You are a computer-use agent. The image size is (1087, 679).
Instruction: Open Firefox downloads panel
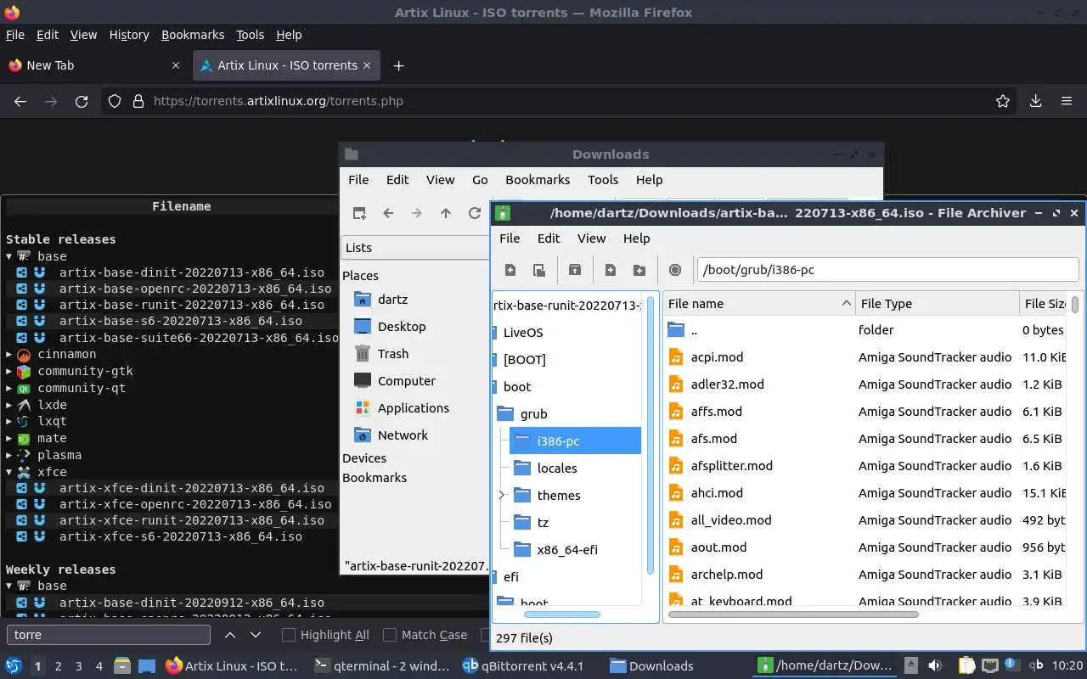pos(1036,101)
